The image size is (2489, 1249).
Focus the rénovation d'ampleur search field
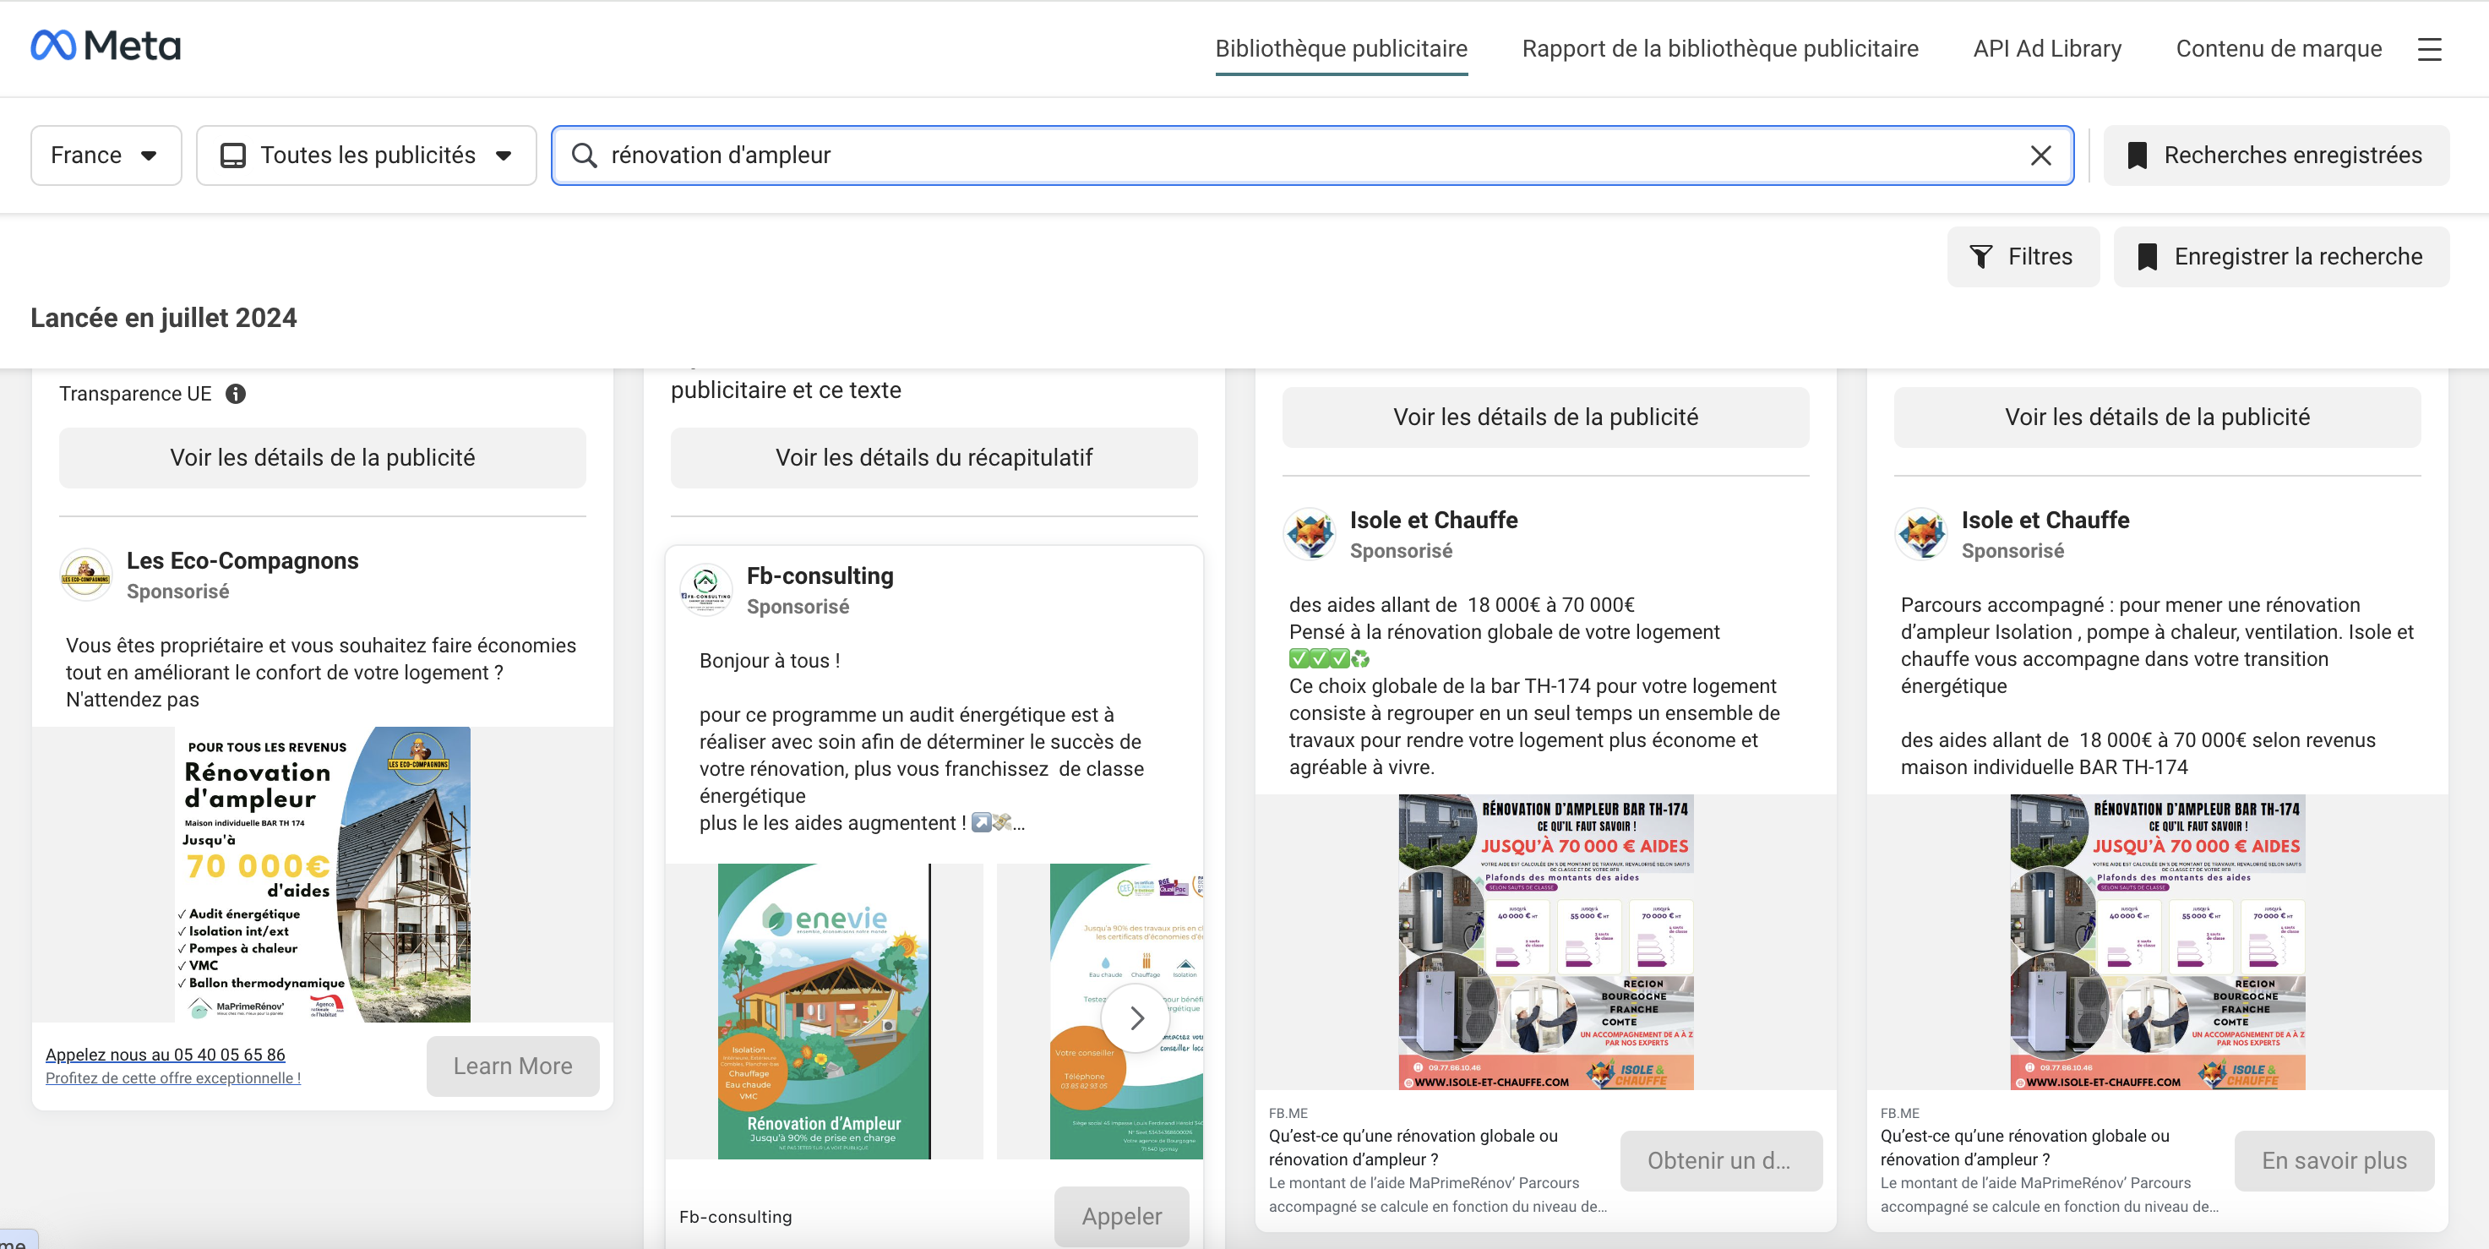click(x=1312, y=155)
